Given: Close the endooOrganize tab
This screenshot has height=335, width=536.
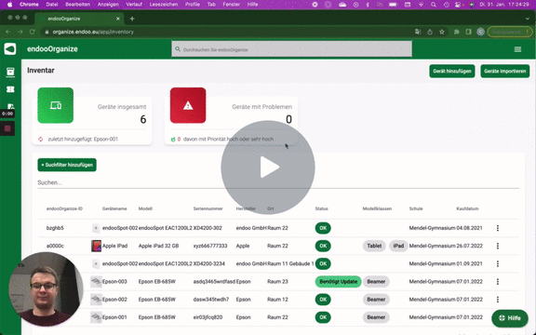Looking at the screenshot, I should tap(118, 19).
